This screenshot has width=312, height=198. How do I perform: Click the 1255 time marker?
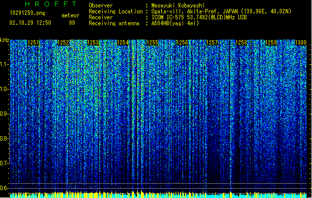point(152,43)
